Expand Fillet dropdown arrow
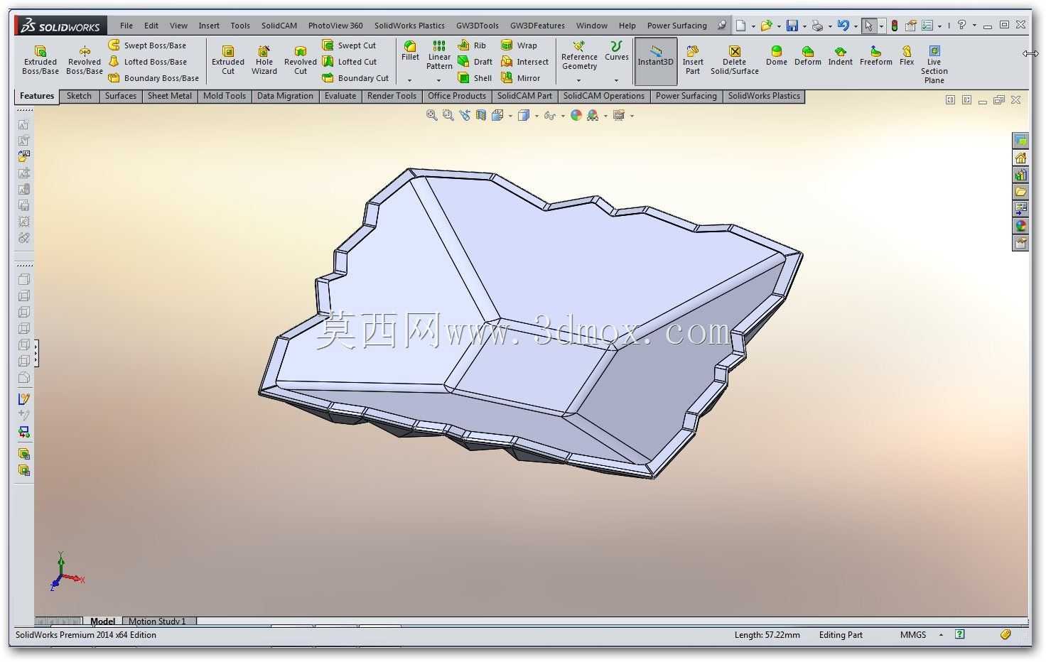 click(x=410, y=80)
